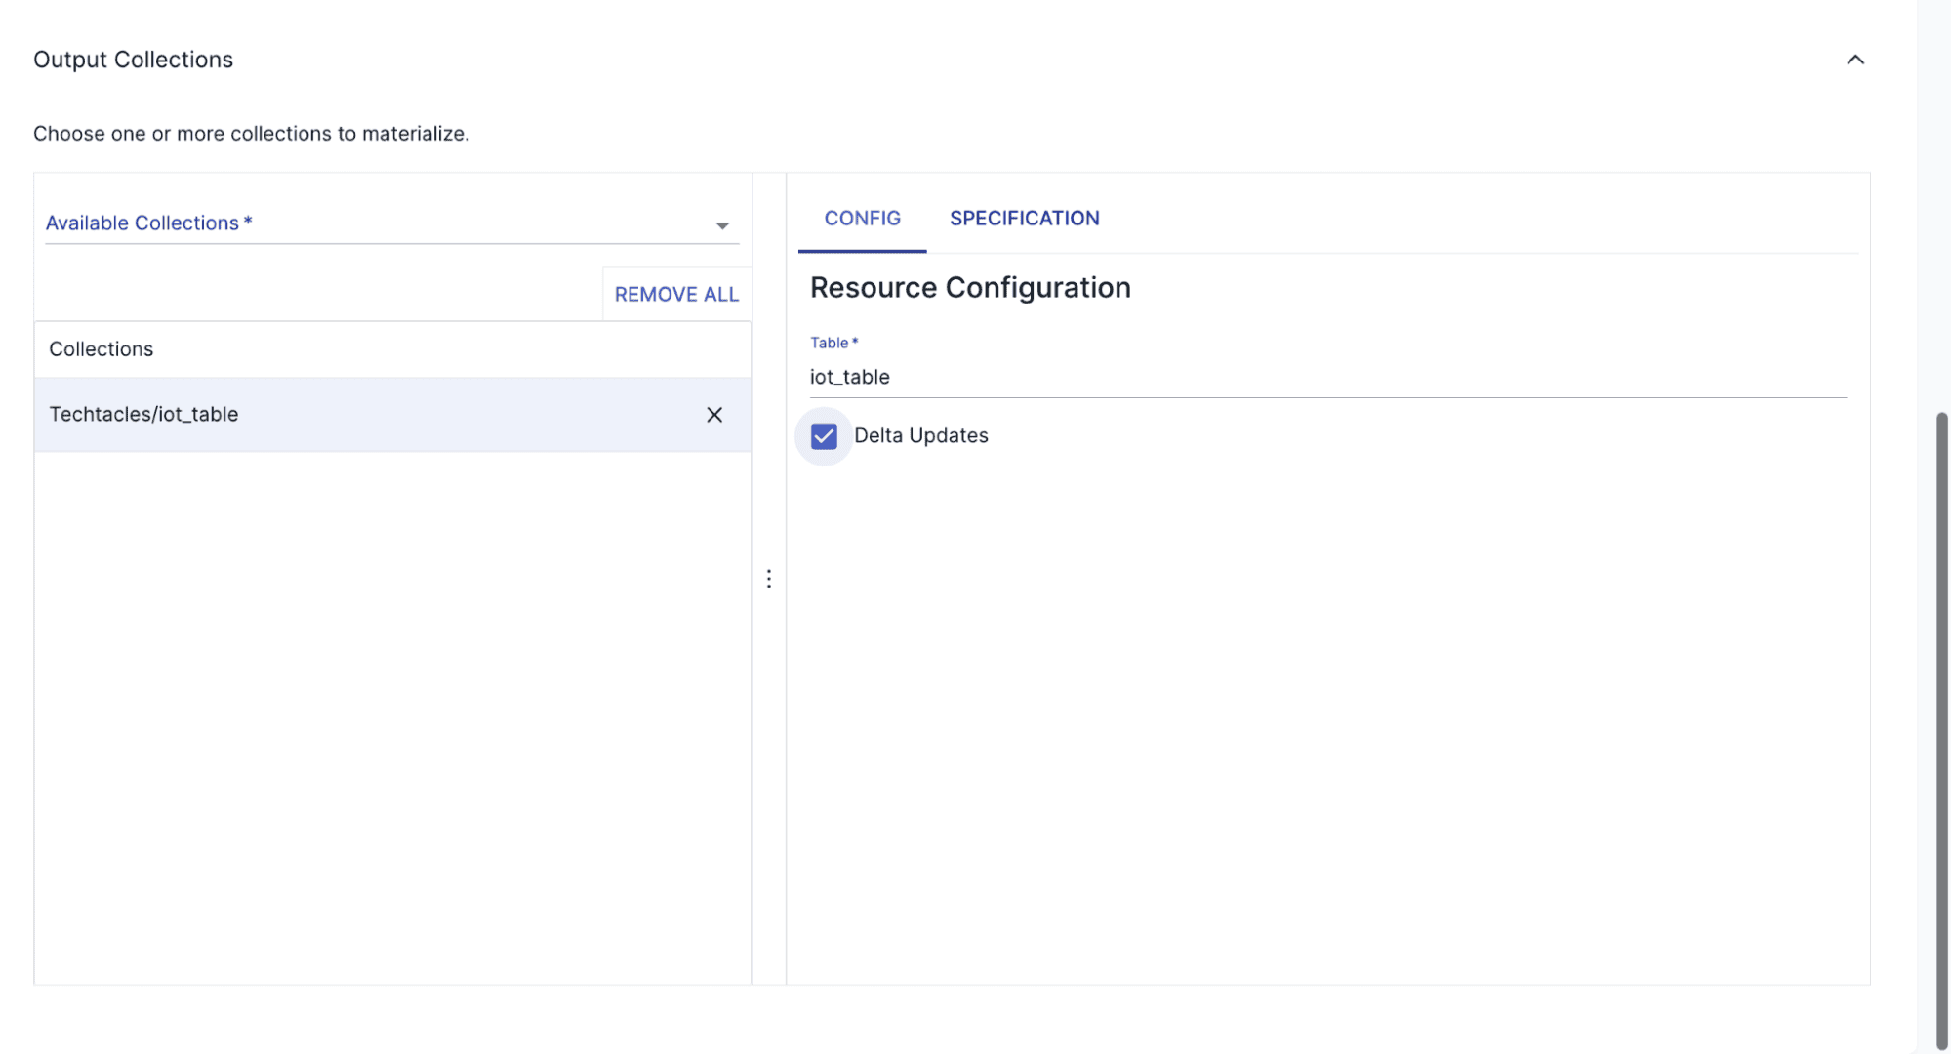Click the vertical three-dot panel divider handle

(769, 579)
